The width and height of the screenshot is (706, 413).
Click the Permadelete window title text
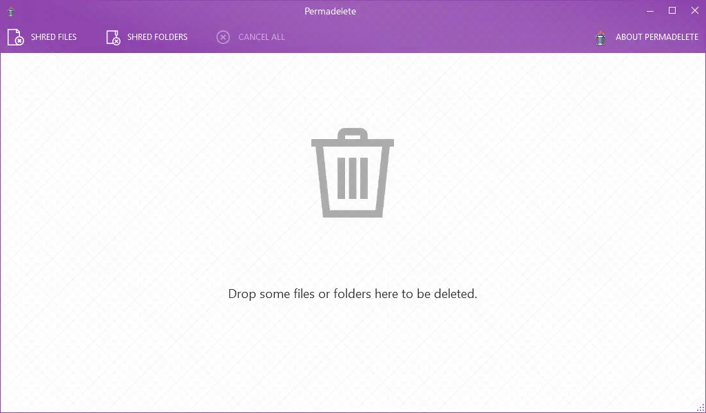[330, 11]
